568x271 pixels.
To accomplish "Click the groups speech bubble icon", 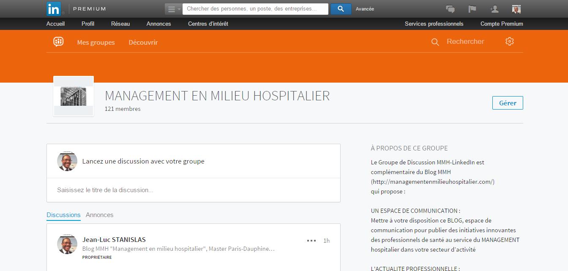I will point(58,41).
